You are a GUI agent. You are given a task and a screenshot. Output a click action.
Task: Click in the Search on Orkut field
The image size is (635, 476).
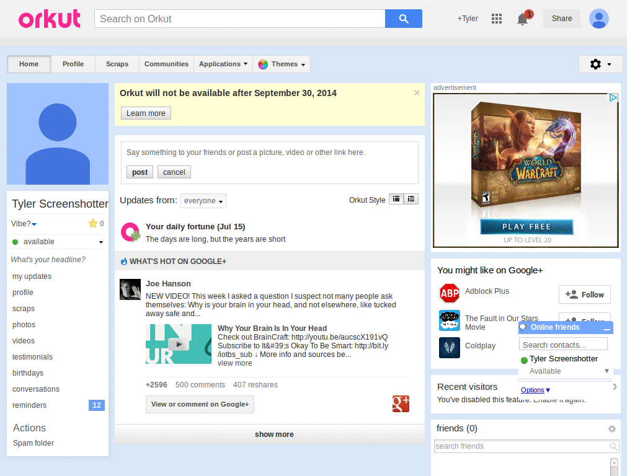click(240, 19)
